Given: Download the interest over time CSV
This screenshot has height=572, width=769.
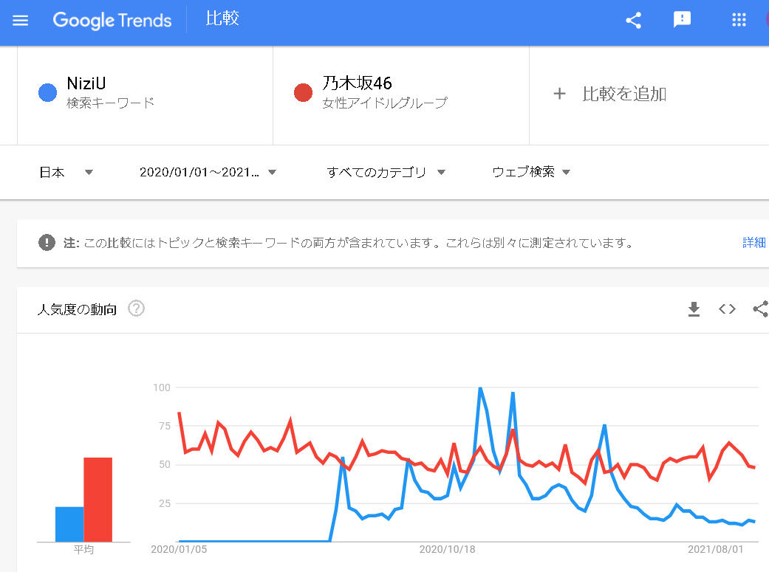Looking at the screenshot, I should coord(694,309).
